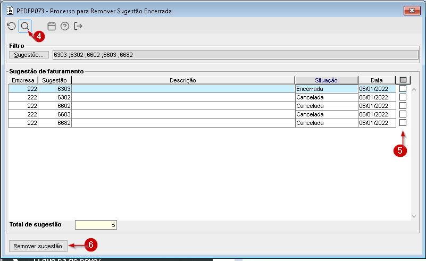Sort by the Situação column header

327,80
